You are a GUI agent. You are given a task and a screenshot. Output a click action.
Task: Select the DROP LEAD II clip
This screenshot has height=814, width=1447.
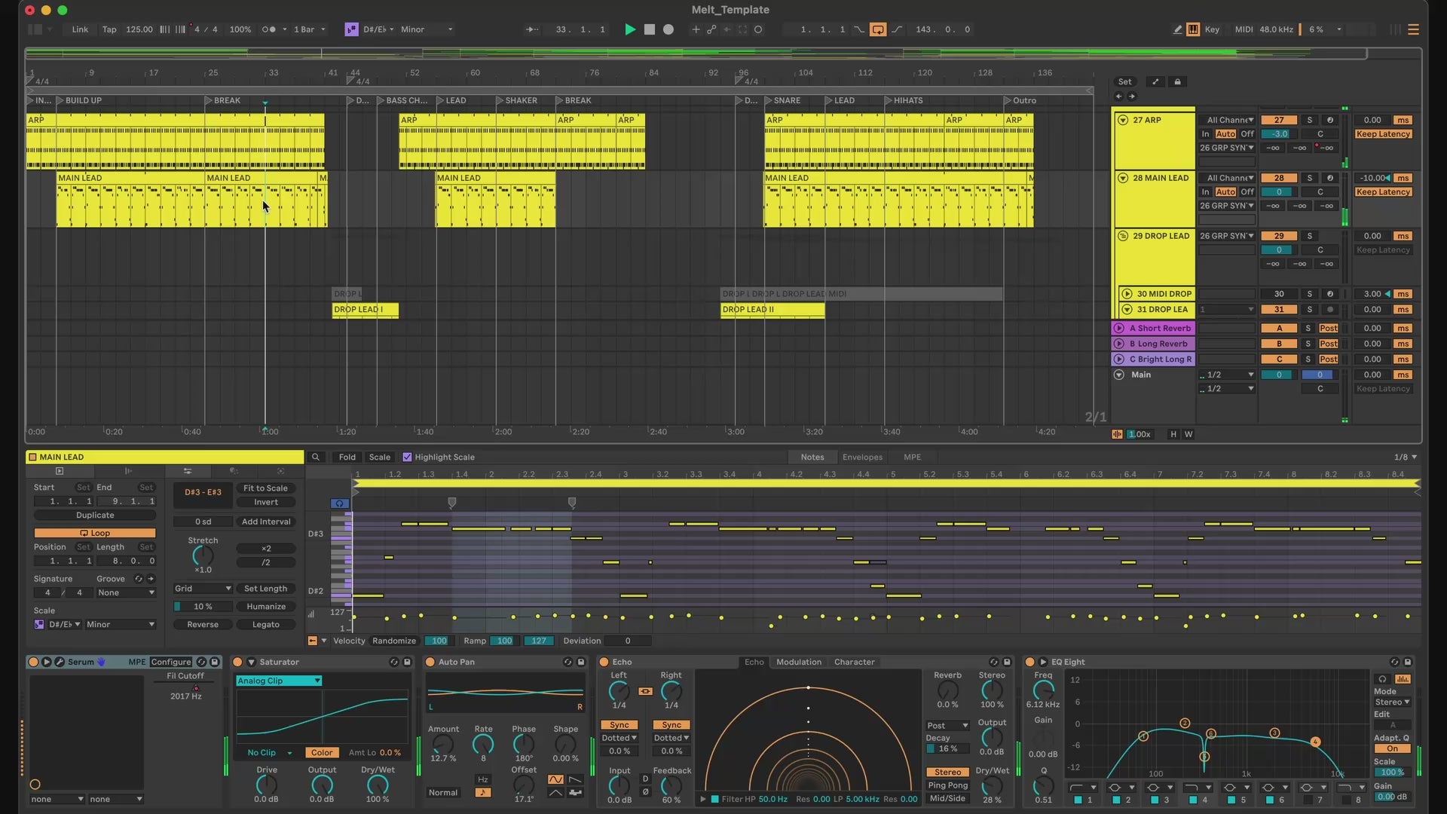pyautogui.click(x=772, y=310)
